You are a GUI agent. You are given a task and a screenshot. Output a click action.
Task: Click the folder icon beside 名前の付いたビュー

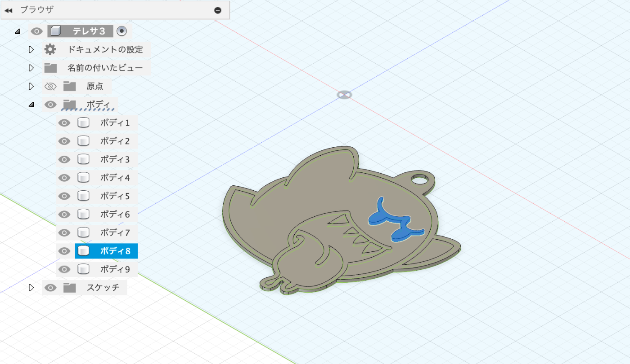click(50, 68)
